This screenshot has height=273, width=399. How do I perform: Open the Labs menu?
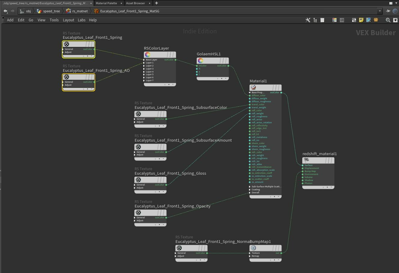(81, 20)
